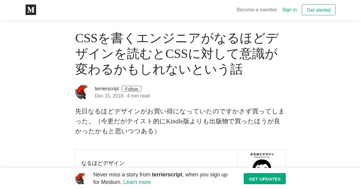The width and height of the screenshot is (361, 189).
Task: Open the Become a member link
Action: [x=257, y=10]
